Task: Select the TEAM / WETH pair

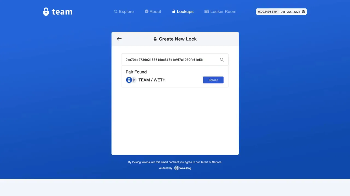Action: (x=213, y=80)
